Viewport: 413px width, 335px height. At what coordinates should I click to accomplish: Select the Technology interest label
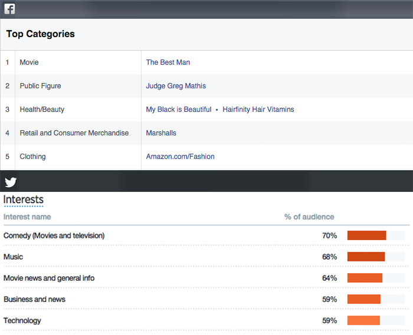point(22,320)
